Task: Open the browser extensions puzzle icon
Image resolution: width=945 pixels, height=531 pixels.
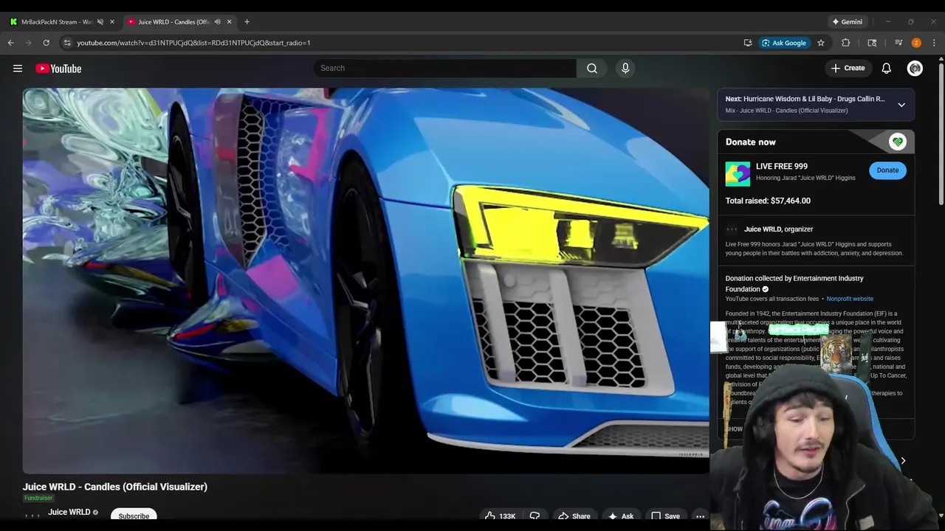Action: point(846,43)
